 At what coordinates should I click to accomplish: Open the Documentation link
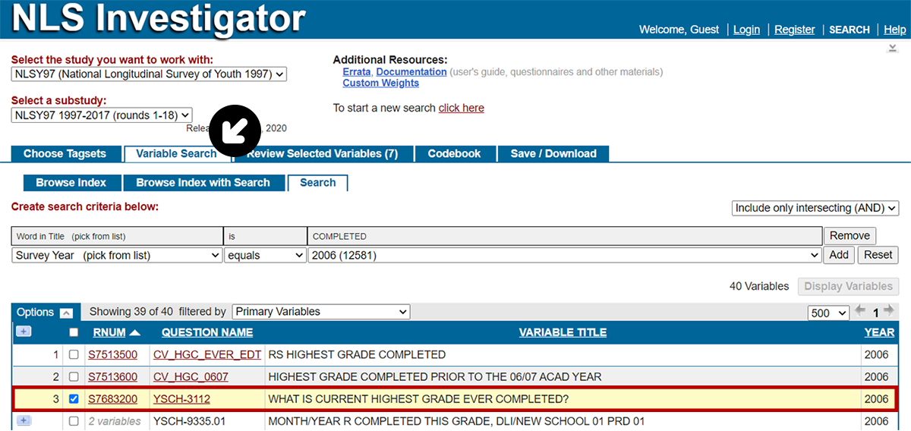point(411,72)
